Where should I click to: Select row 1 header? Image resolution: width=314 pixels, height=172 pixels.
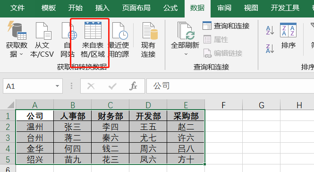pyautogui.click(x=8, y=116)
